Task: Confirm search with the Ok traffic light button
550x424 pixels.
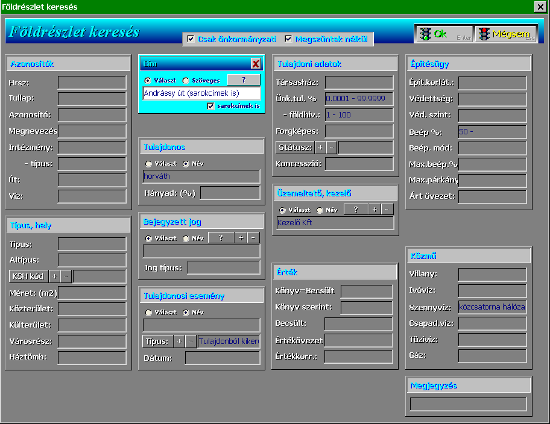Action: [x=444, y=34]
